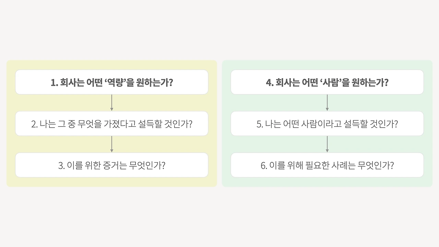Click the arrow below box 4 '회사는 어떤 사람'
This screenshot has width=439, height=247.
(x=327, y=103)
